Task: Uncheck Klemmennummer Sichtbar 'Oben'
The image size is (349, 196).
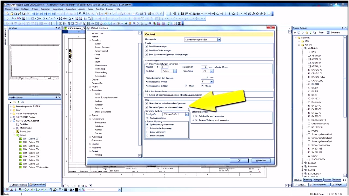Action: pos(186,85)
